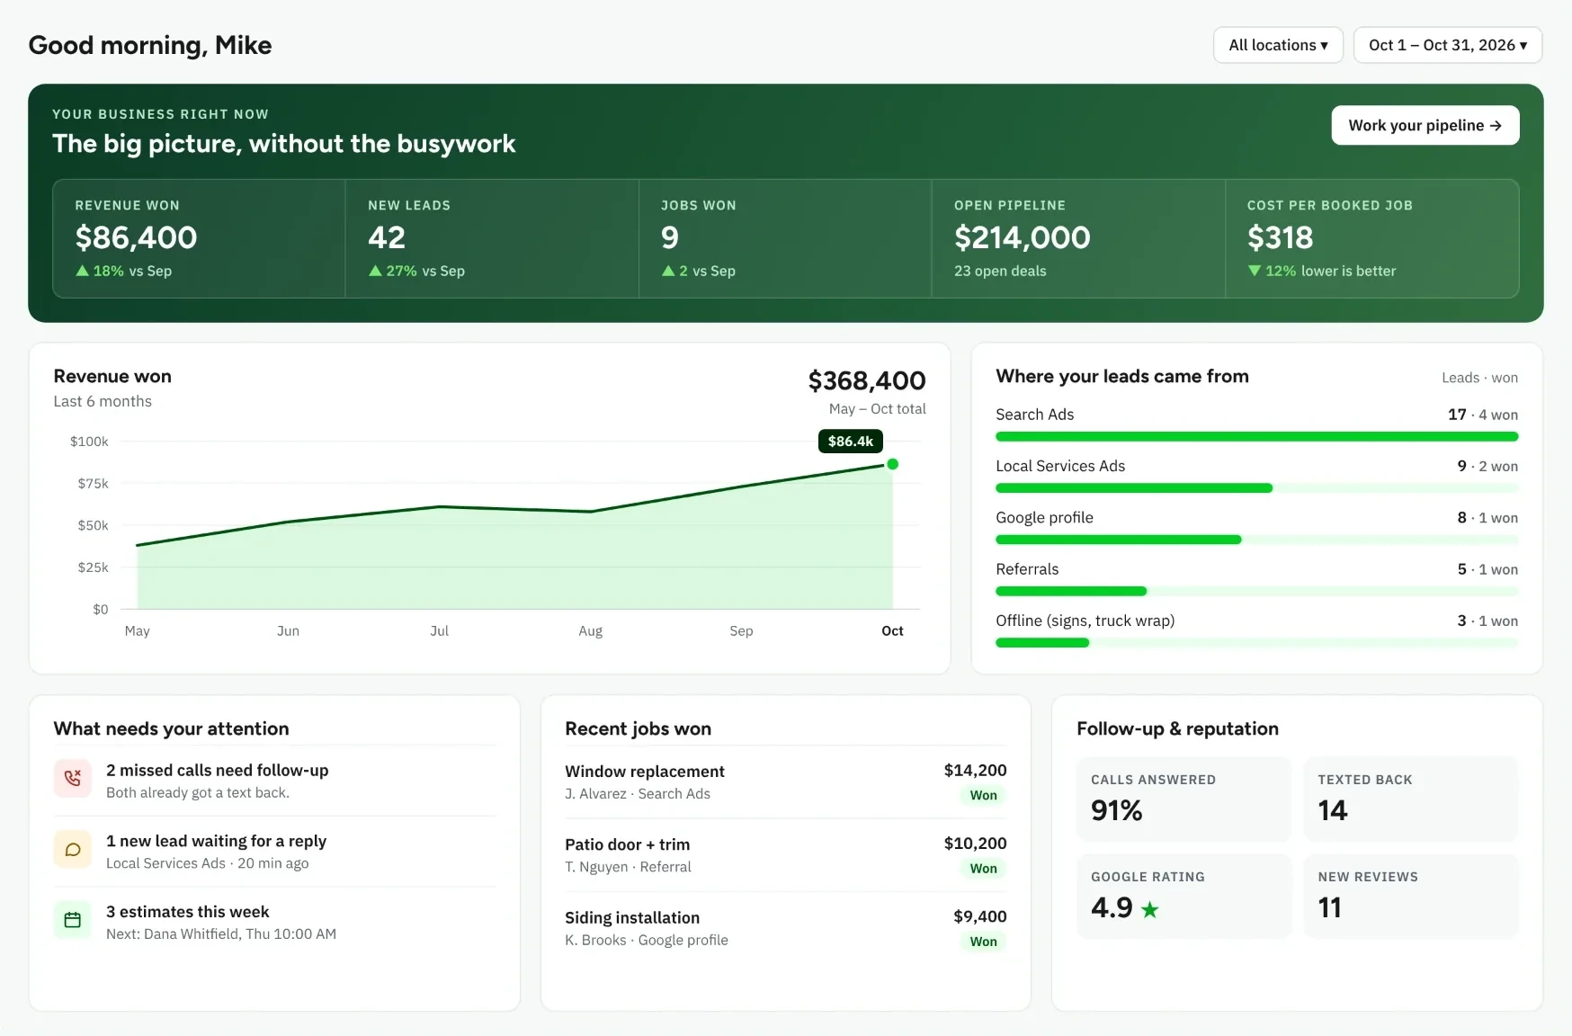Click the Won badge under $9,400
This screenshot has height=1036, width=1572.
click(x=983, y=942)
